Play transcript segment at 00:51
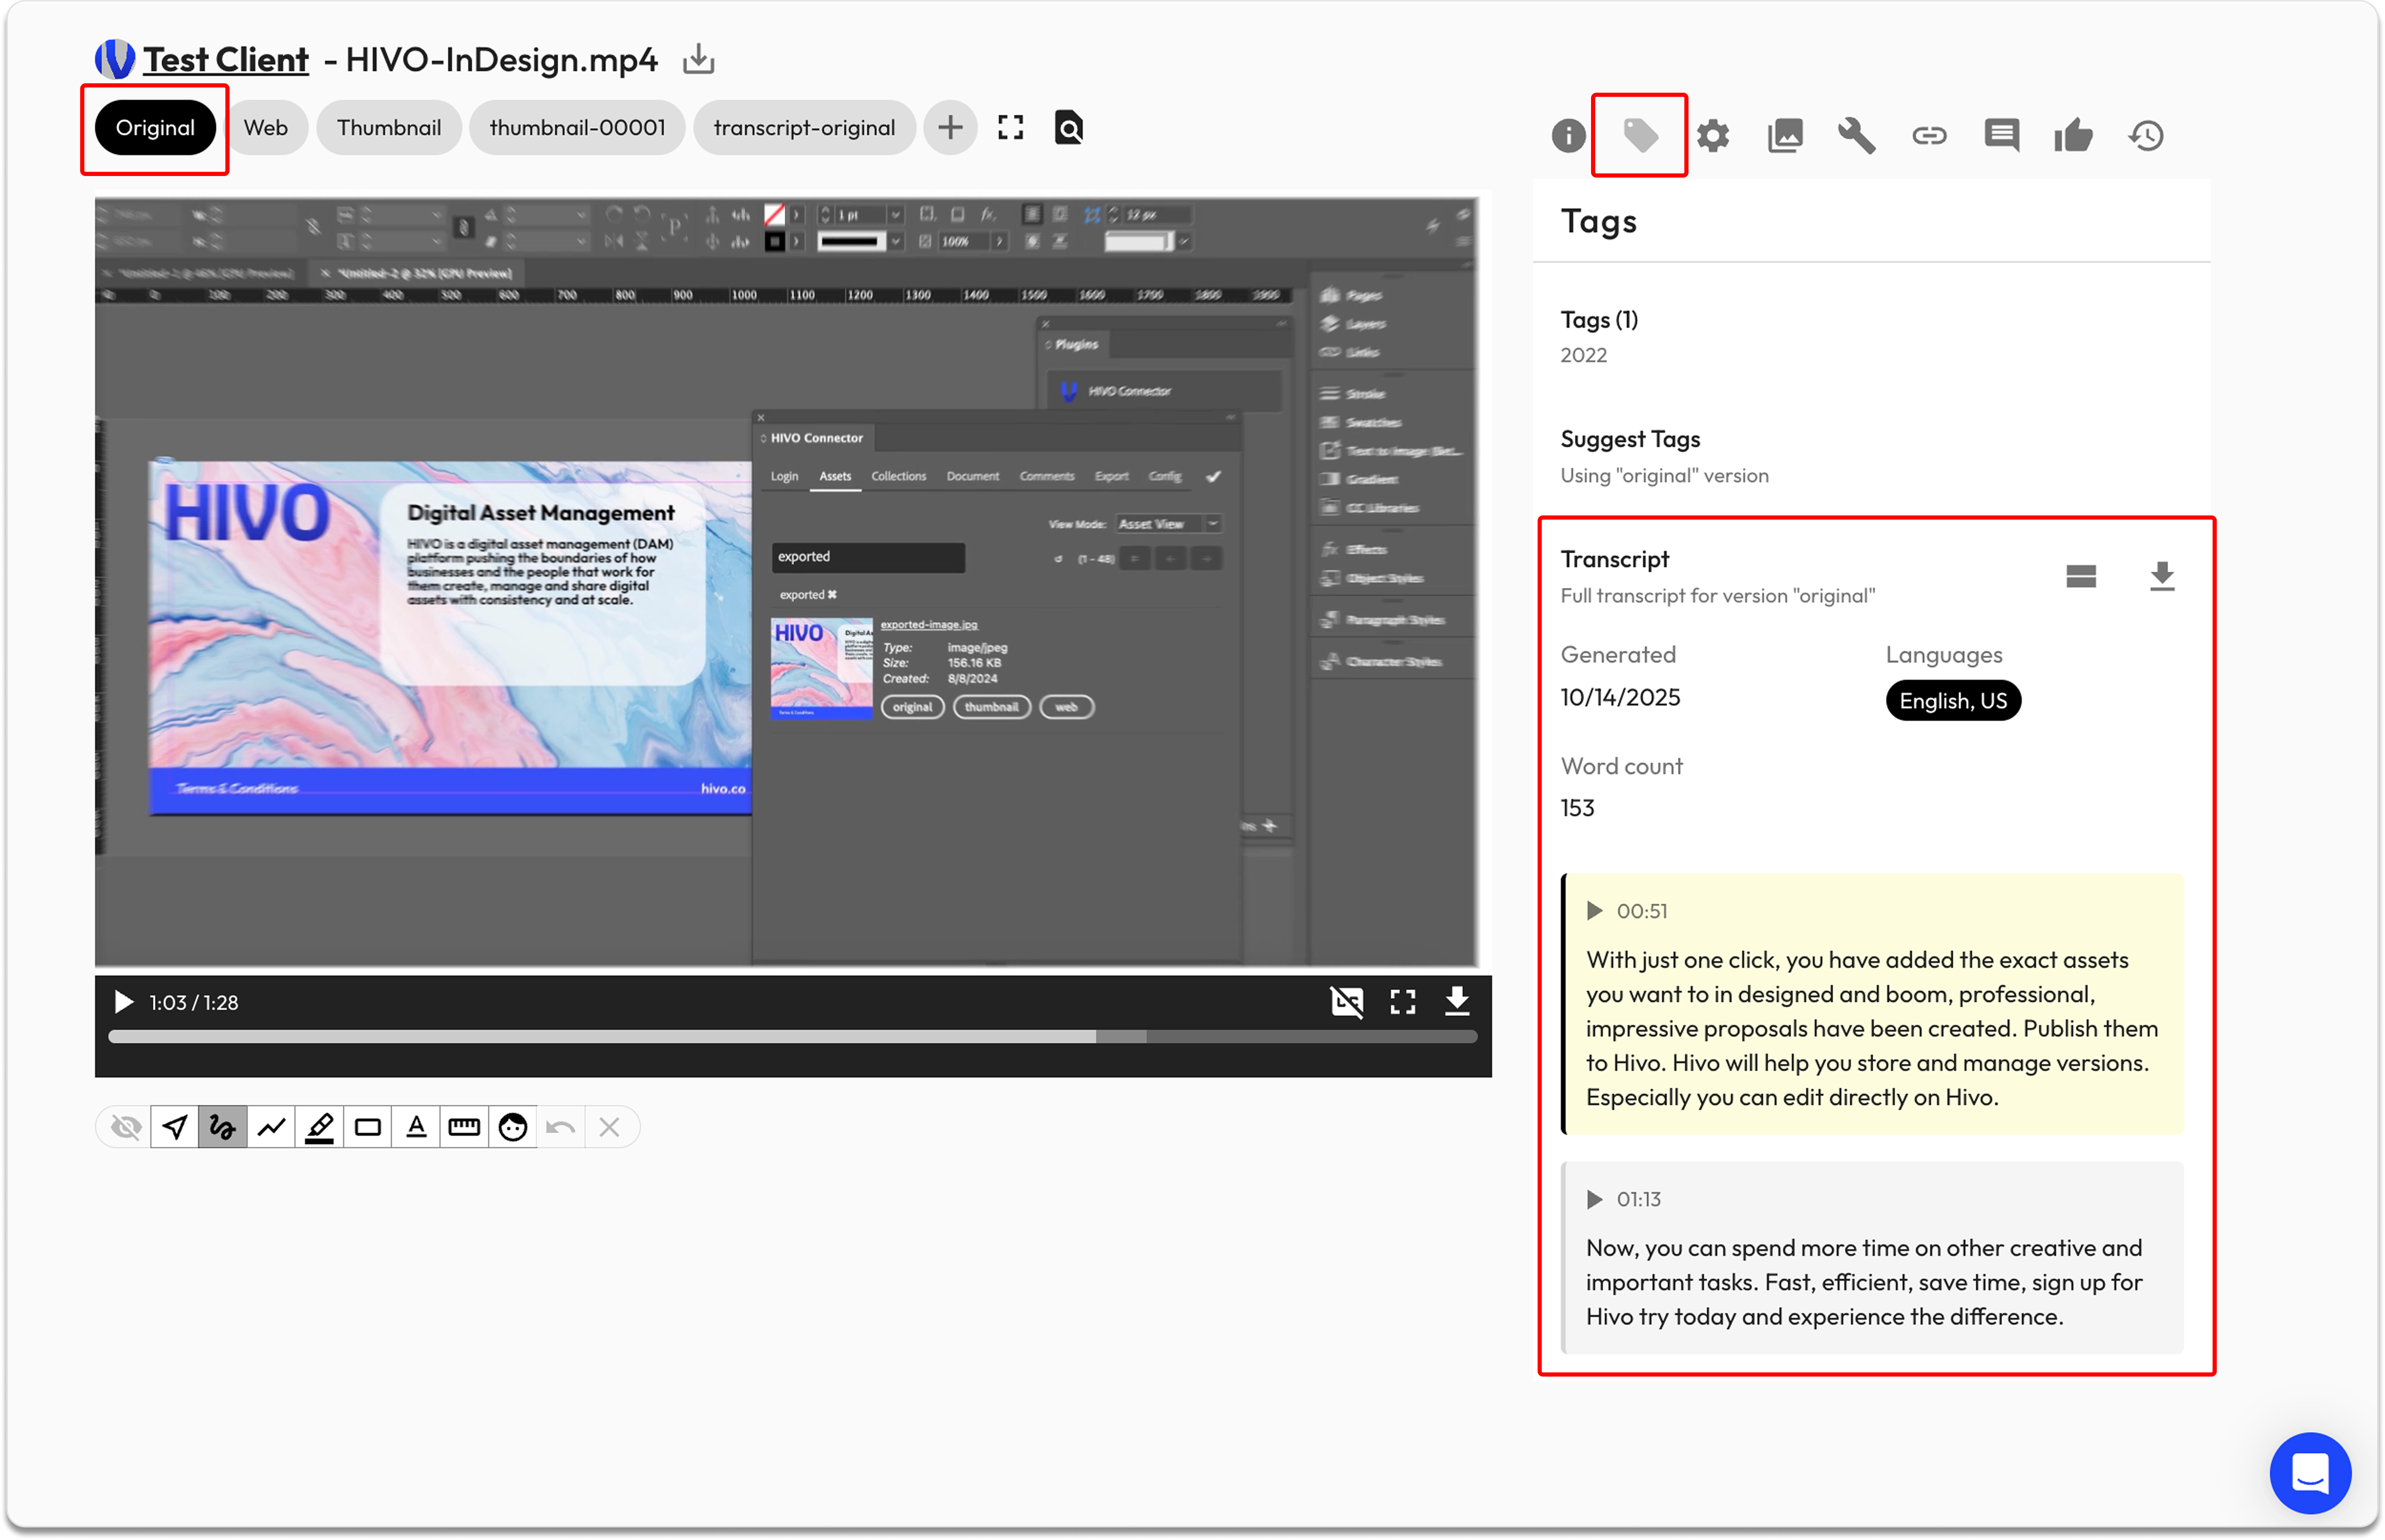This screenshot has height=1540, width=2385. click(1594, 911)
